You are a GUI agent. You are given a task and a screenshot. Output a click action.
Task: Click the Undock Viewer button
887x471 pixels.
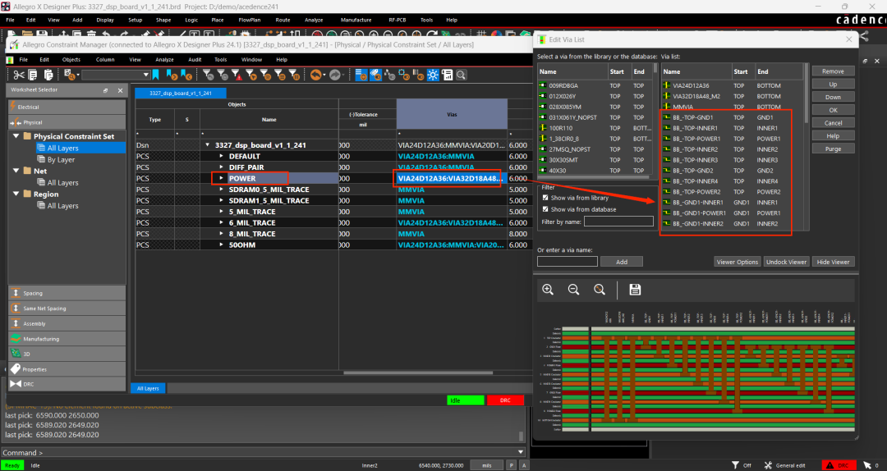786,262
